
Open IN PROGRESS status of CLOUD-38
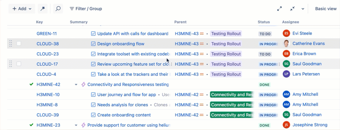click(269, 44)
